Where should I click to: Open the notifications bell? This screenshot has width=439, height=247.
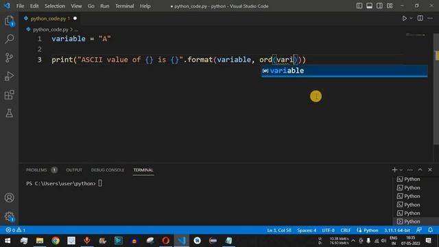click(x=430, y=230)
